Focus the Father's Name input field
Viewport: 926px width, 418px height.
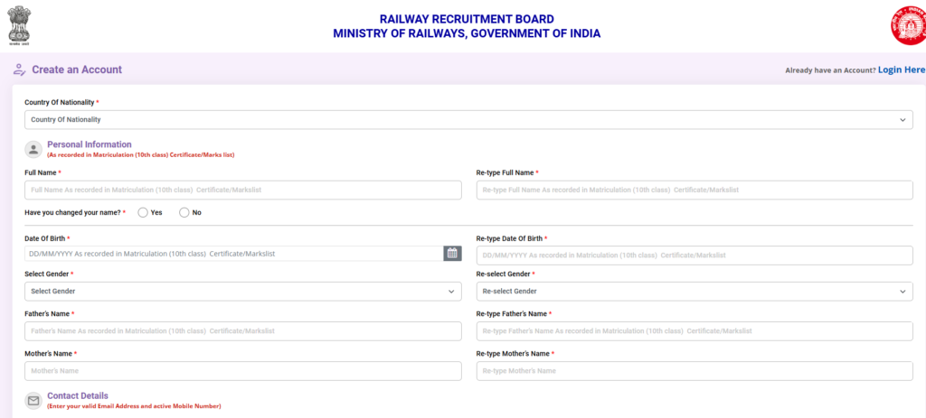[x=243, y=331]
